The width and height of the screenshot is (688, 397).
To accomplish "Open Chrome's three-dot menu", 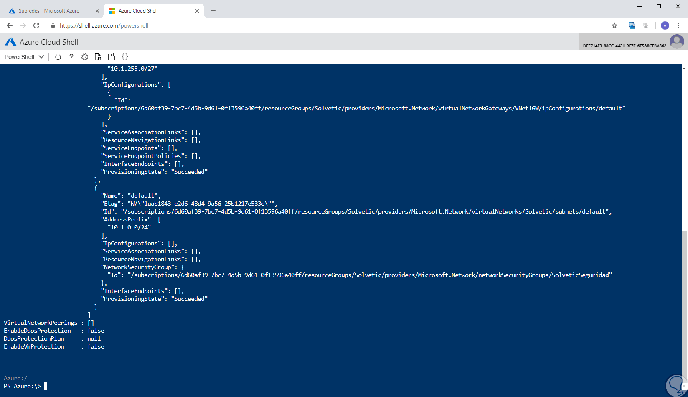I will (x=679, y=25).
